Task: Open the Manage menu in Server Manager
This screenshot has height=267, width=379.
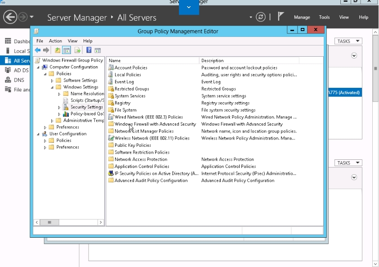Action: coord(302,17)
